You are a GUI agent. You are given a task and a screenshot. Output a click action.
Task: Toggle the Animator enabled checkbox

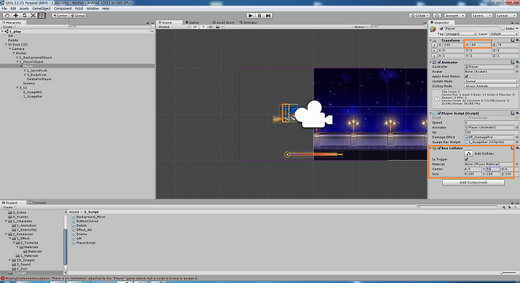click(439, 62)
